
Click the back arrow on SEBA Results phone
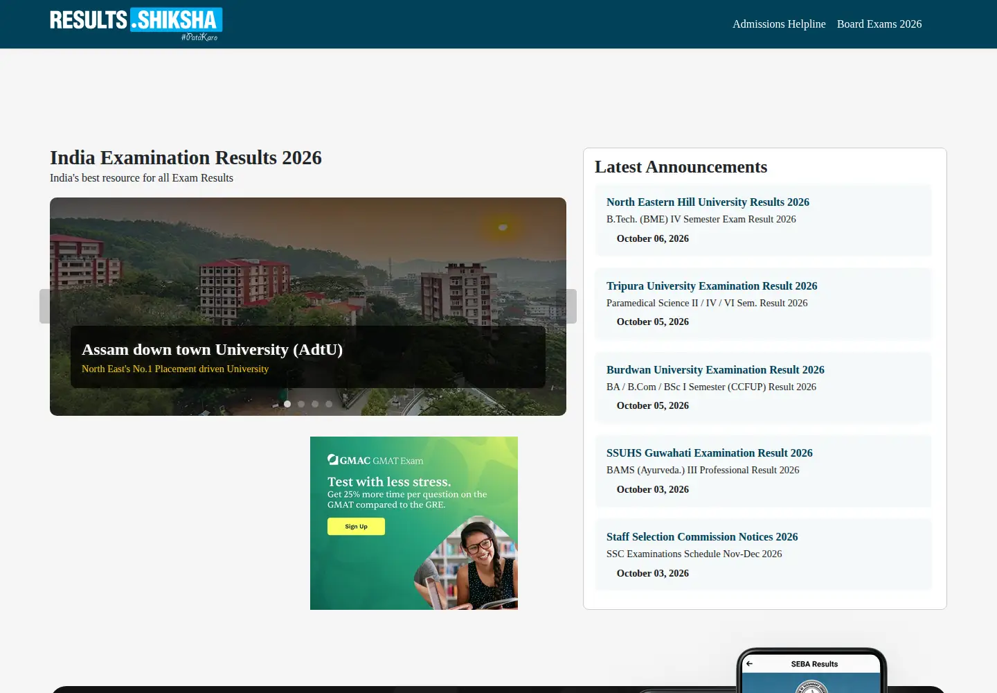(749, 664)
